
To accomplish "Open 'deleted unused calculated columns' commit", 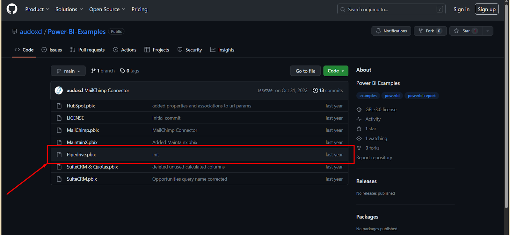I will tap(188, 167).
